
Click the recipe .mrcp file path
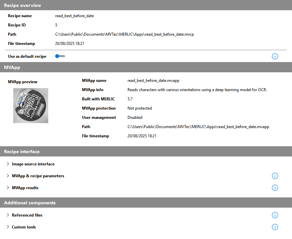coord(124,34)
